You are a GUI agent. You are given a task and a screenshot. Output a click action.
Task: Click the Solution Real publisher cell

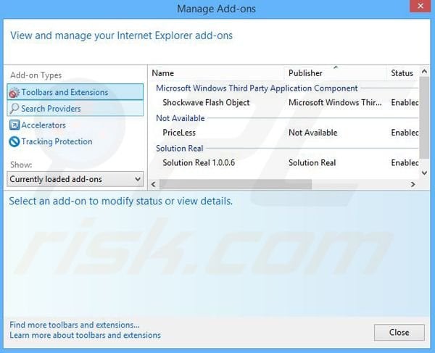tap(312, 163)
